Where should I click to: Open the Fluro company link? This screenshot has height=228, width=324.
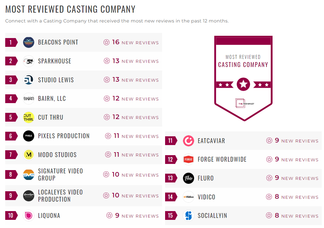tap(205, 178)
